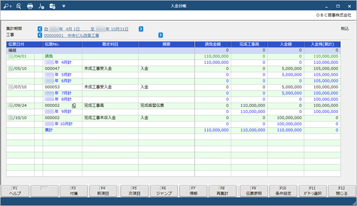Click the 伝票No. column header
Viewport: 357px width, 206px height.
click(63, 44)
